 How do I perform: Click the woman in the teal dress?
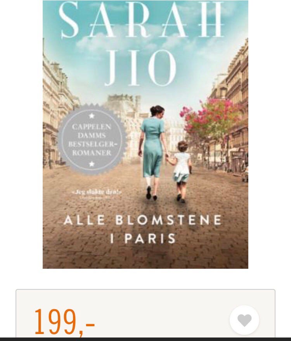tap(152, 152)
